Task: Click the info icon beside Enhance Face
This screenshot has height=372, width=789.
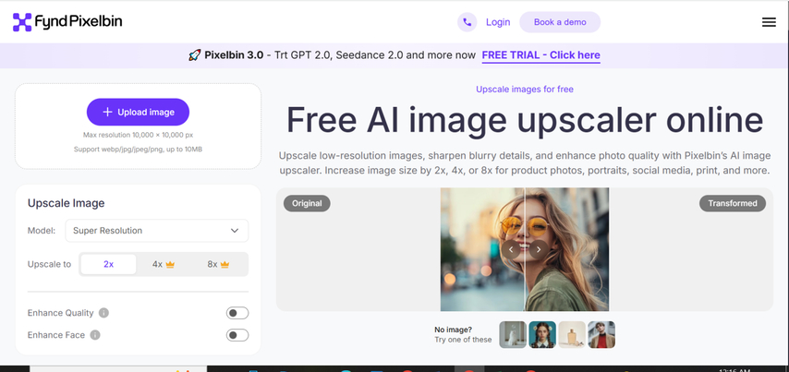Action: (x=95, y=335)
